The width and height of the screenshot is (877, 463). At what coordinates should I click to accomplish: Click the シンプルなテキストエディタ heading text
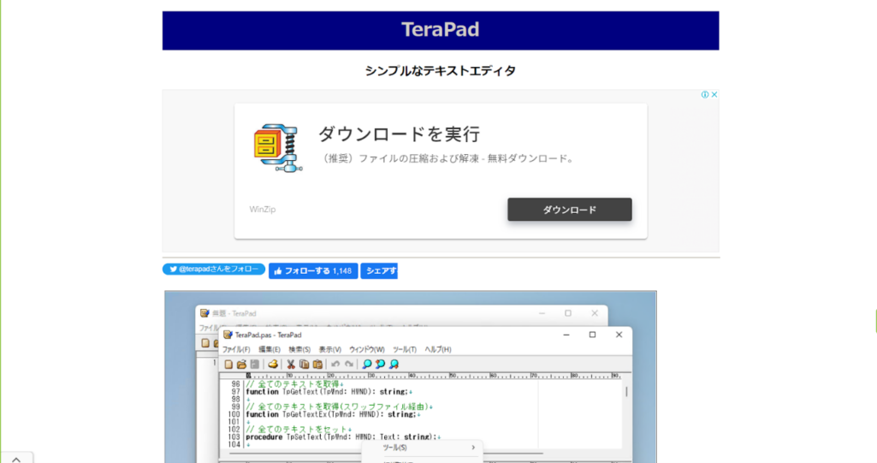pyautogui.click(x=441, y=71)
